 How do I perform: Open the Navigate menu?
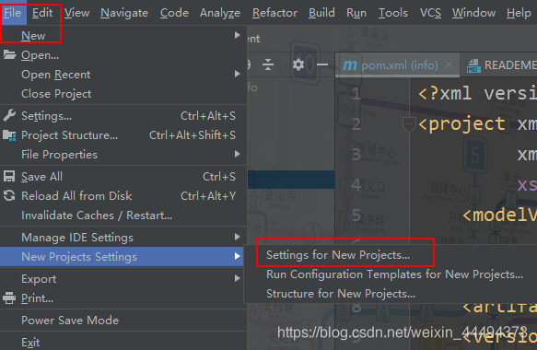(124, 13)
